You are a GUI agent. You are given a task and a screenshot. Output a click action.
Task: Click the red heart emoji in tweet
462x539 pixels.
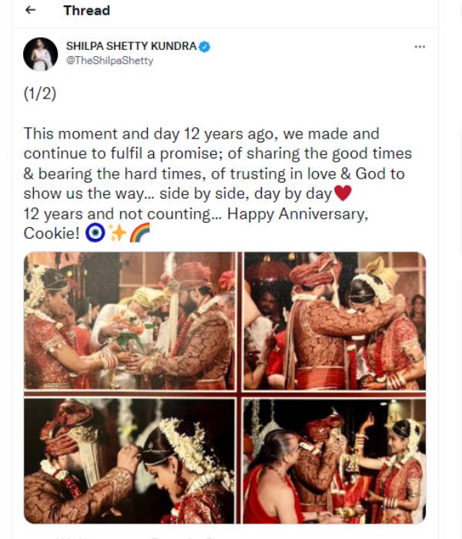pos(343,193)
